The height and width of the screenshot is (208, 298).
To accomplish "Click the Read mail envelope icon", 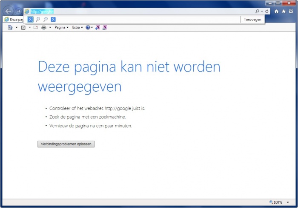I will (35, 27).
